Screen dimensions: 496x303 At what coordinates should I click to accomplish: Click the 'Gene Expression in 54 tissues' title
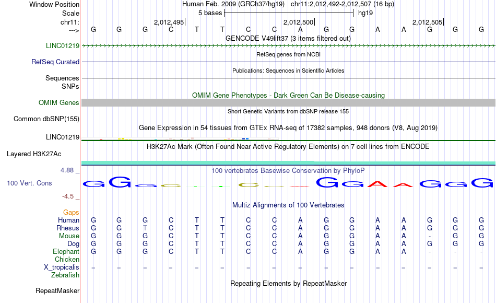[x=288, y=128]
